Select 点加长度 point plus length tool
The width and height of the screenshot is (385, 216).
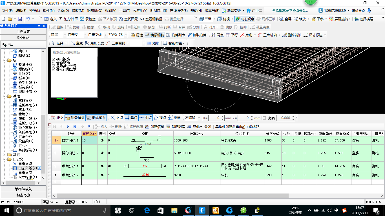tap(94, 43)
